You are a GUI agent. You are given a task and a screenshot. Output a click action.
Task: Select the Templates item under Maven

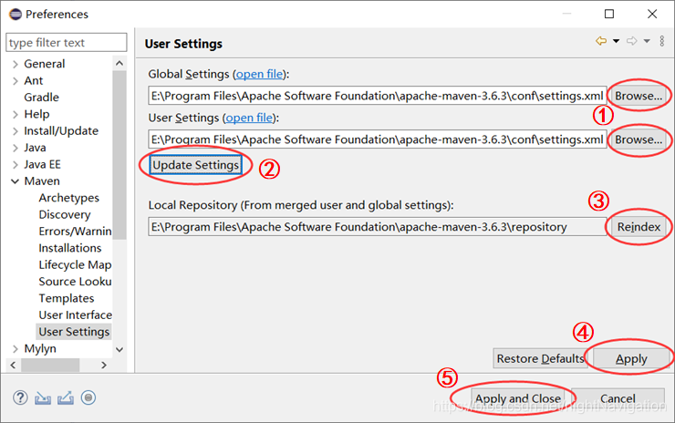(67, 298)
